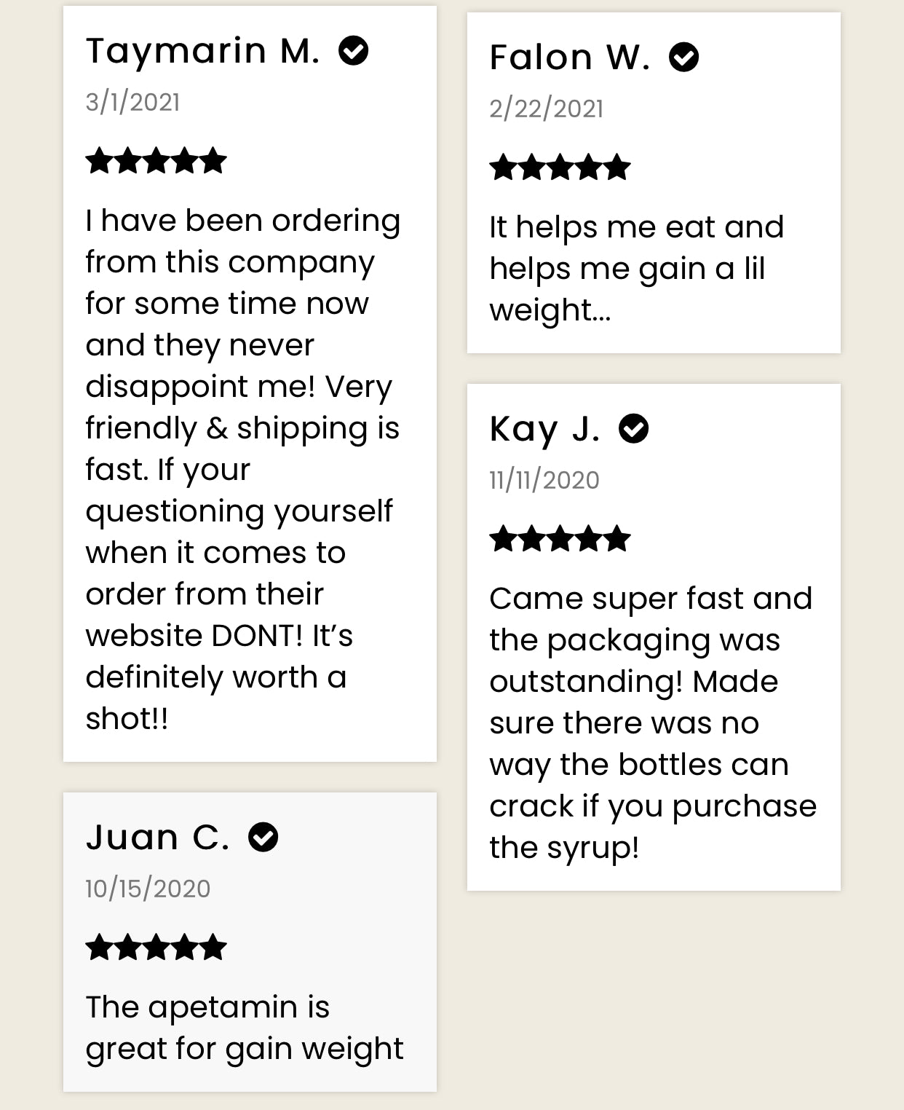This screenshot has height=1110, width=904.
Task: Open Kay's review about outstanding packaging
Action: [x=653, y=723]
